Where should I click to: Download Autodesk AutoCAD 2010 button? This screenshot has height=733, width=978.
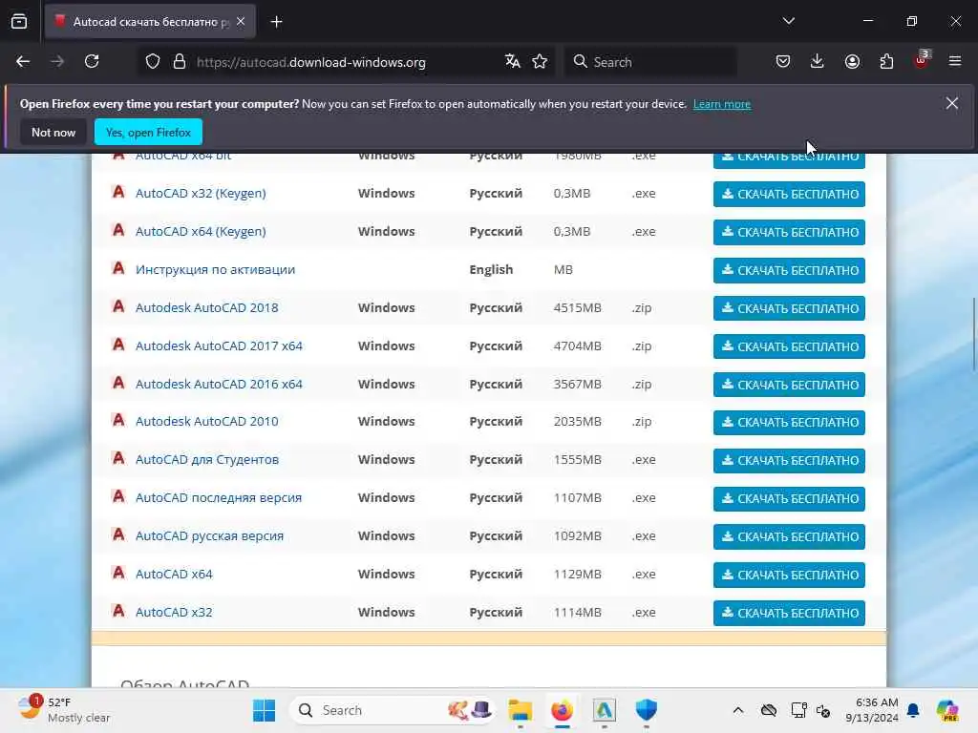[789, 422]
